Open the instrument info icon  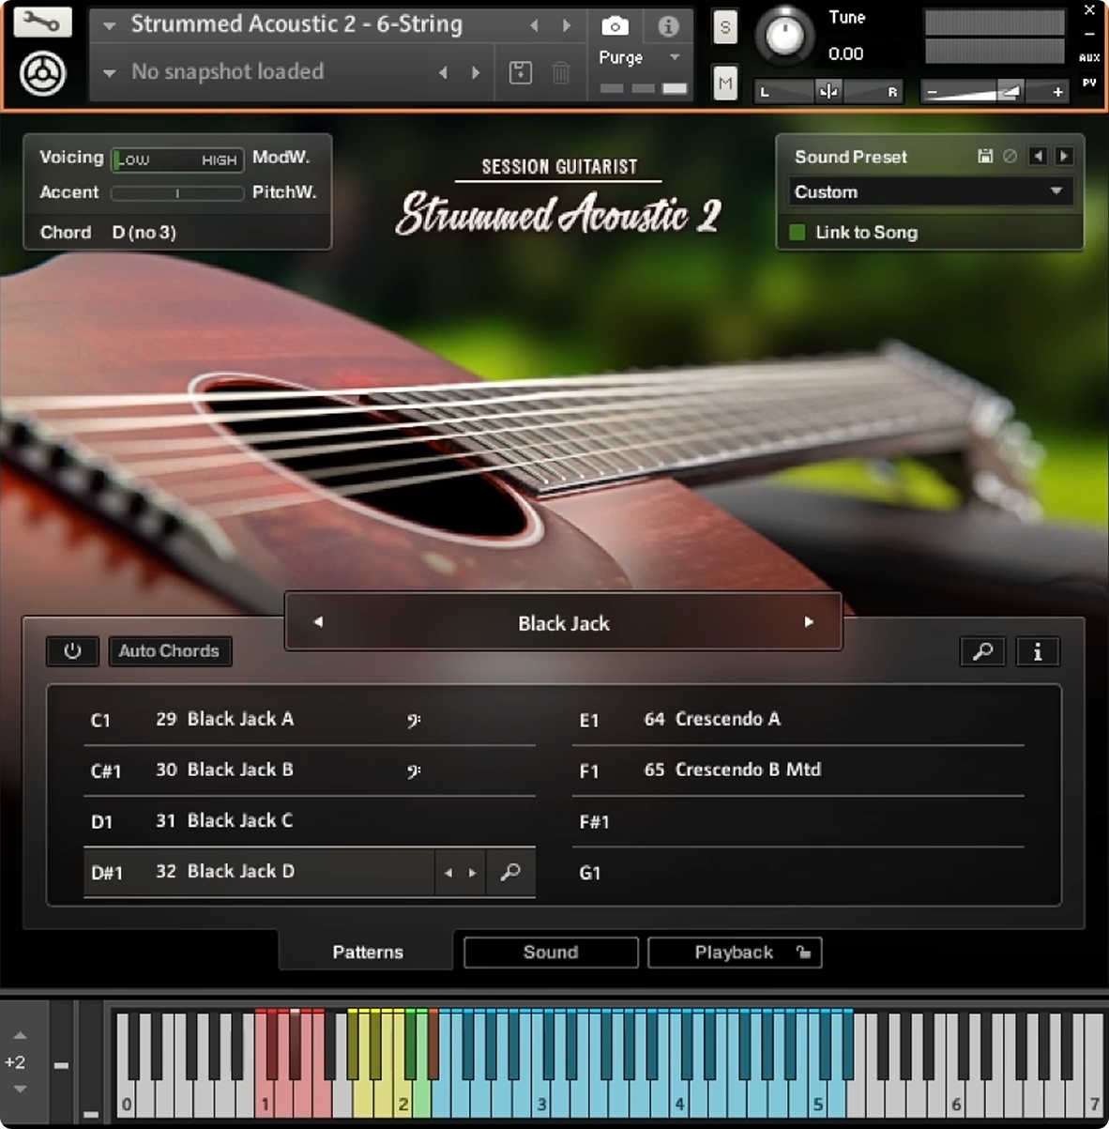pos(668,25)
